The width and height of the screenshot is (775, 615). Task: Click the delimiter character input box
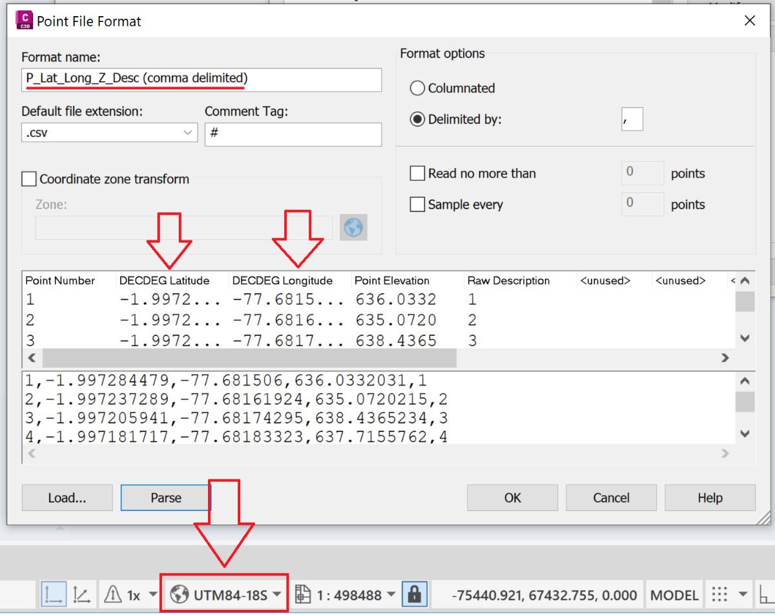pyautogui.click(x=632, y=120)
